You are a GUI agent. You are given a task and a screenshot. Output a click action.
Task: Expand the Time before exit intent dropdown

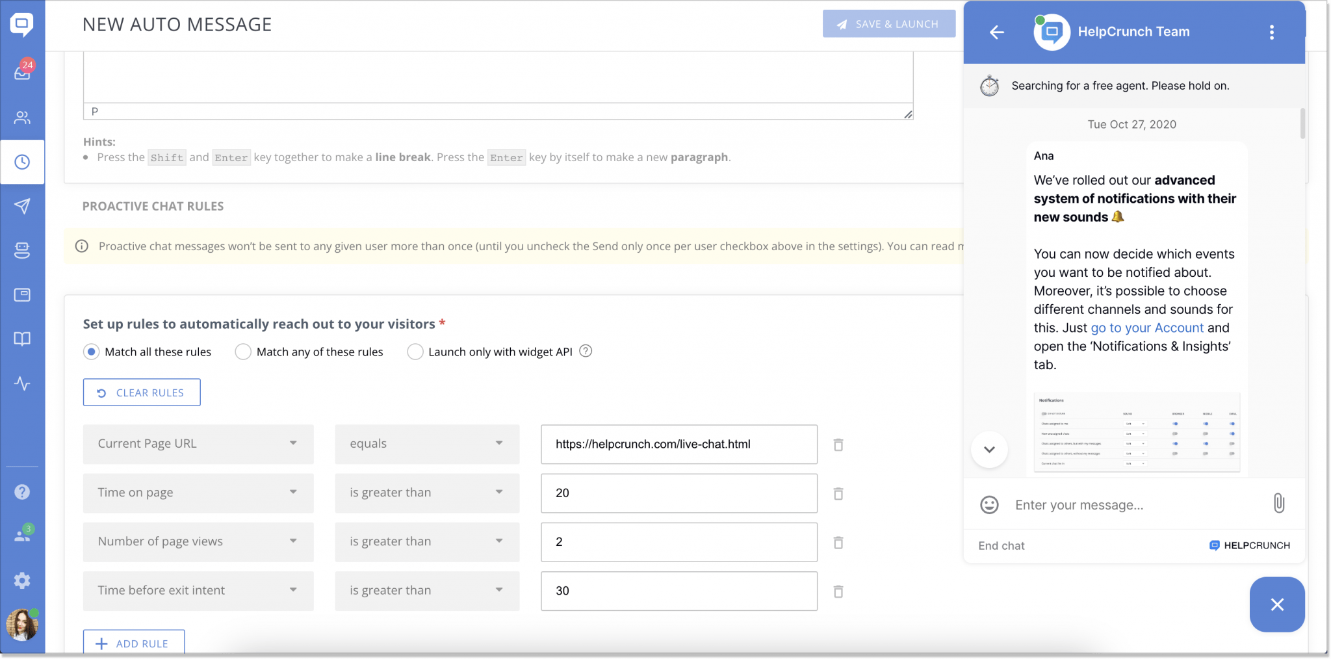pyautogui.click(x=198, y=591)
